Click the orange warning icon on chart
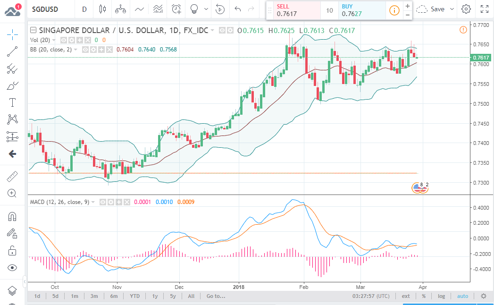 [463, 30]
